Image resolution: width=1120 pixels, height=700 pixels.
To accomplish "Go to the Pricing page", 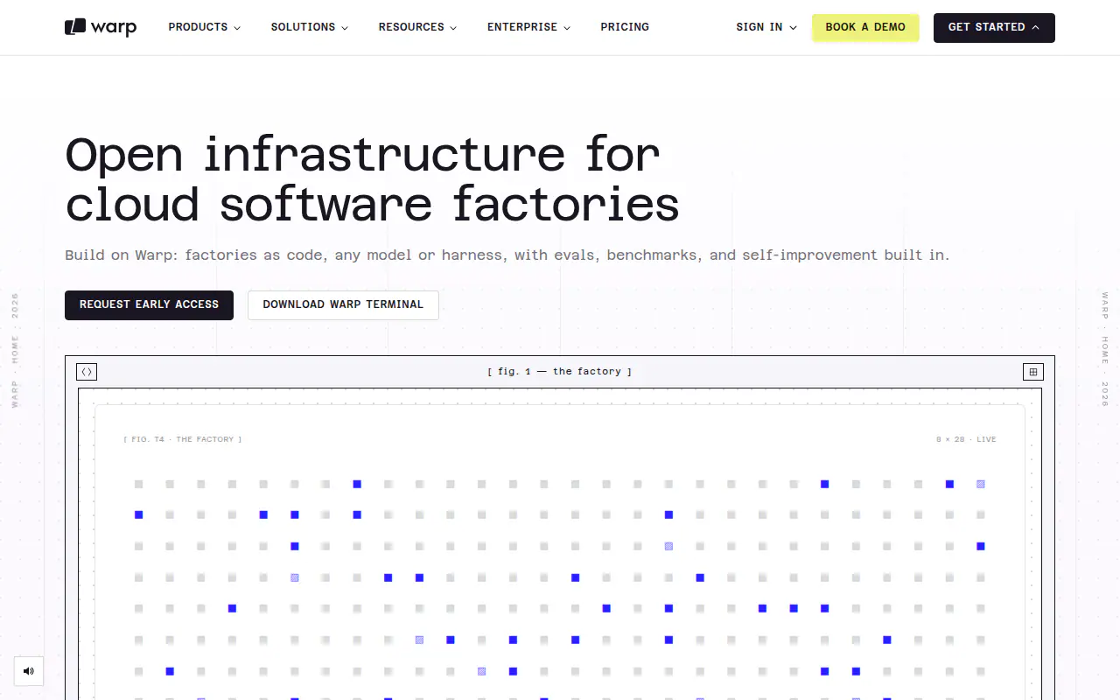I will 625,27.
